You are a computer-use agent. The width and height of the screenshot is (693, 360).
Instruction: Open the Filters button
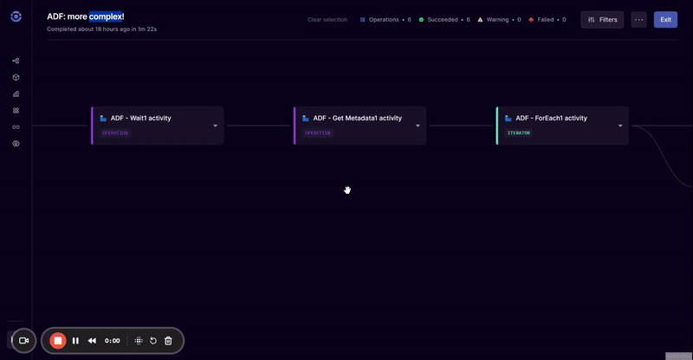point(602,20)
